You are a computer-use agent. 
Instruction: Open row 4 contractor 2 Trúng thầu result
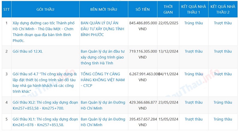223,102
